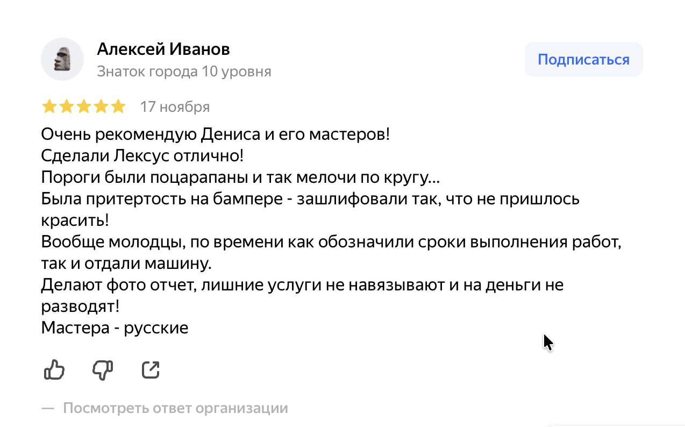685x427 pixels.
Task: Click the first yellow rating star
Action: (49, 106)
